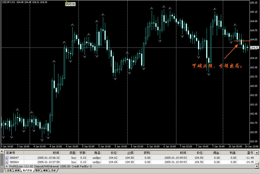This screenshot has height=174, width=260.
Task: Click open price 104.62
Action: pos(113,158)
